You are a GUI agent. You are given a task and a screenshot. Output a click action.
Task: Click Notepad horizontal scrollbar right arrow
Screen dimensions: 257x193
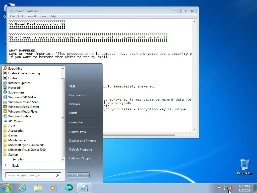point(190,134)
